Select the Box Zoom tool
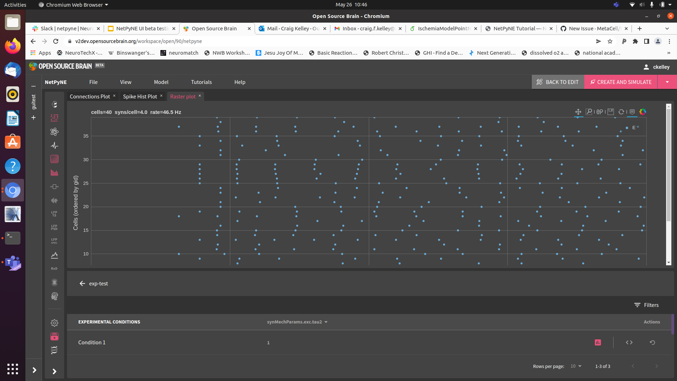 tap(589, 112)
